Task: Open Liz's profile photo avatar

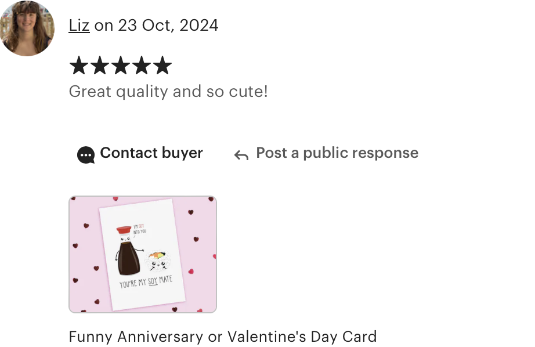Action: pyautogui.click(x=27, y=28)
